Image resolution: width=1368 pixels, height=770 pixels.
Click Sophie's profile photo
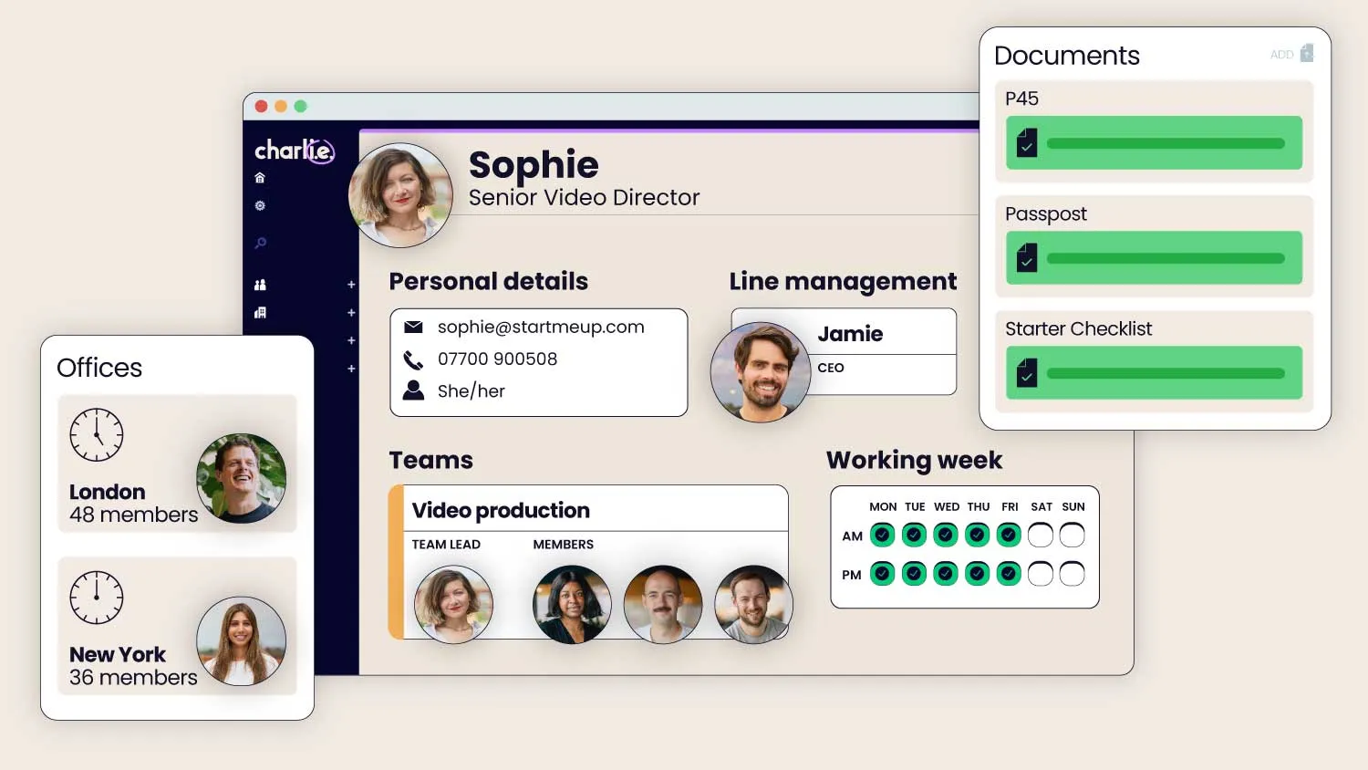[x=401, y=193]
